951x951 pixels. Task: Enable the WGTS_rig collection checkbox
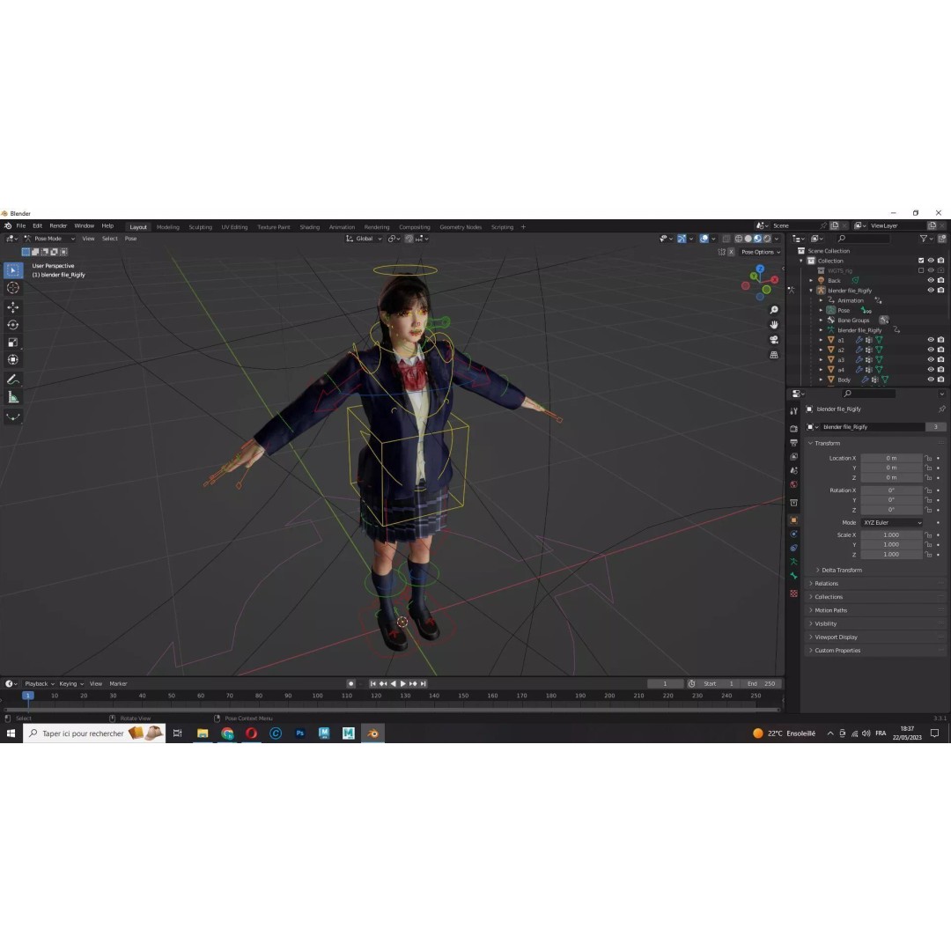921,270
